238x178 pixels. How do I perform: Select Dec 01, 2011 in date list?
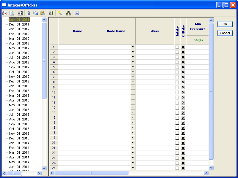pos(19,24)
